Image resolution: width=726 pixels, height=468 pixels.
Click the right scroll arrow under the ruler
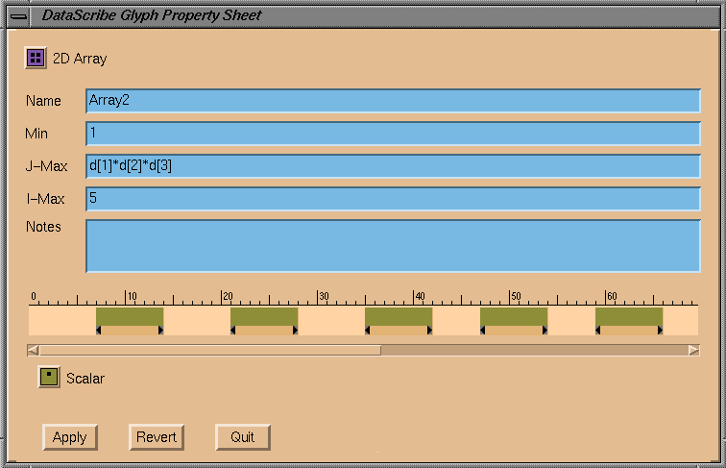pyautogui.click(x=693, y=351)
